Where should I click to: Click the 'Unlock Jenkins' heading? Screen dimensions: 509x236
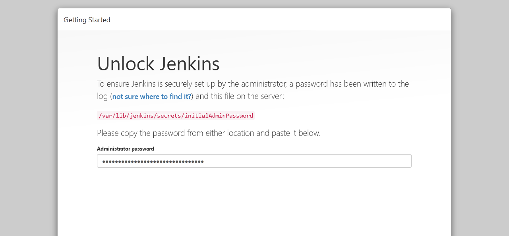(158, 64)
